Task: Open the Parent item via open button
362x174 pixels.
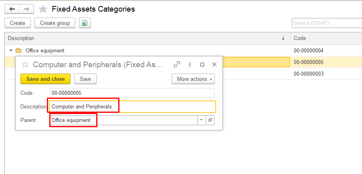Action: point(210,120)
